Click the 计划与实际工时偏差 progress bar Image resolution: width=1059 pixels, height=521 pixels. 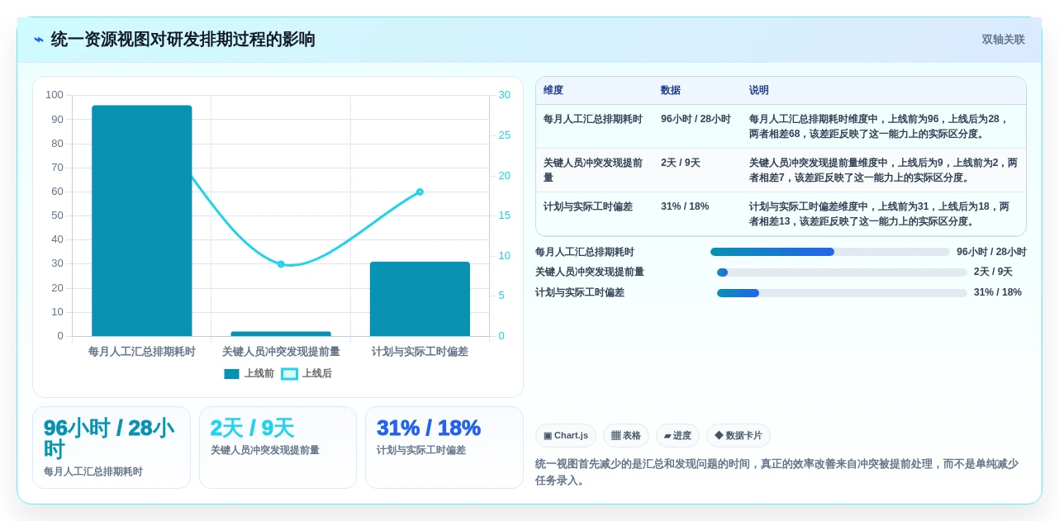pos(842,292)
